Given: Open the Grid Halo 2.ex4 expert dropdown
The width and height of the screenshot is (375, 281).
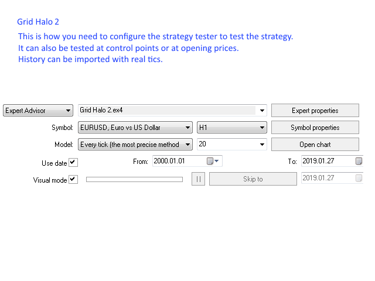Looking at the screenshot, I should tap(172, 111).
